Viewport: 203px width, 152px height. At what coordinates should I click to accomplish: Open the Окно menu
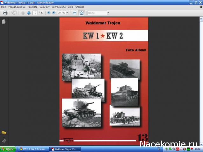70,7
